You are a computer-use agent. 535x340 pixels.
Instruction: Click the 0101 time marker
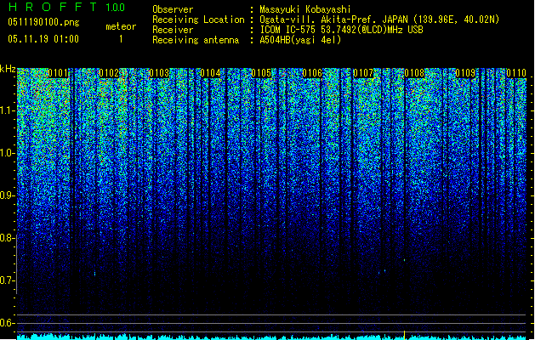pos(58,73)
